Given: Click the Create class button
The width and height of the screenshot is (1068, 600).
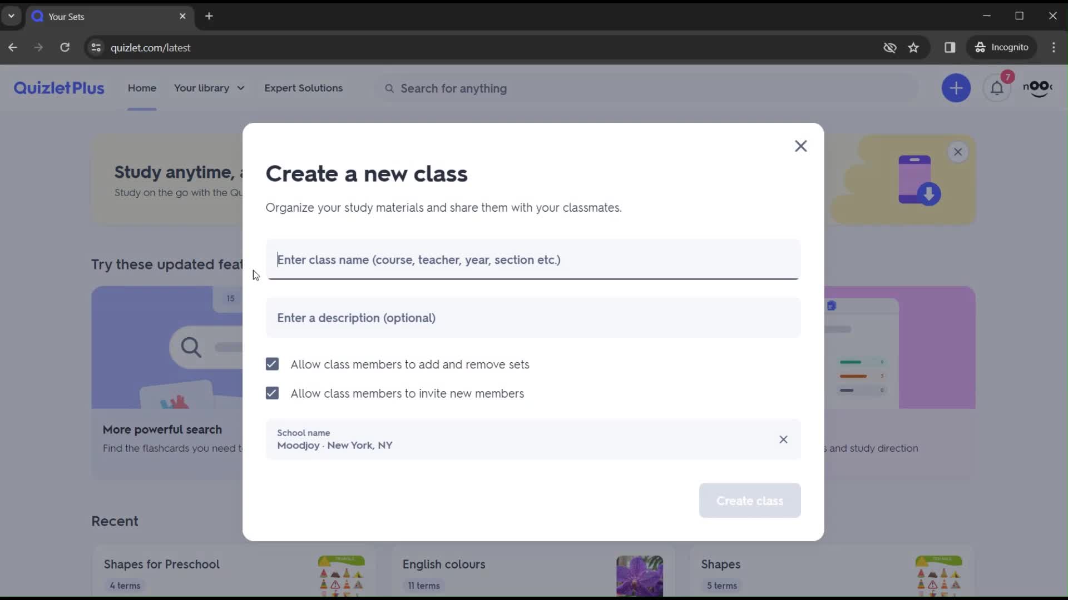Looking at the screenshot, I should click(x=750, y=501).
